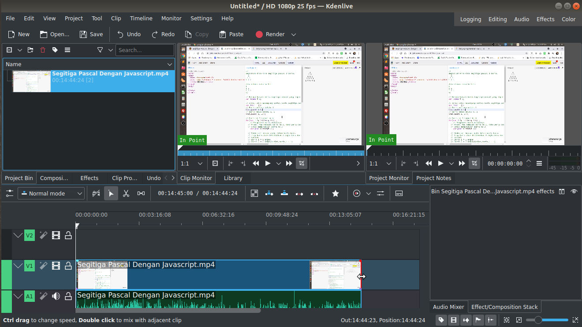Open favorite effects via the star icon
This screenshot has width=582, height=327.
click(x=336, y=193)
